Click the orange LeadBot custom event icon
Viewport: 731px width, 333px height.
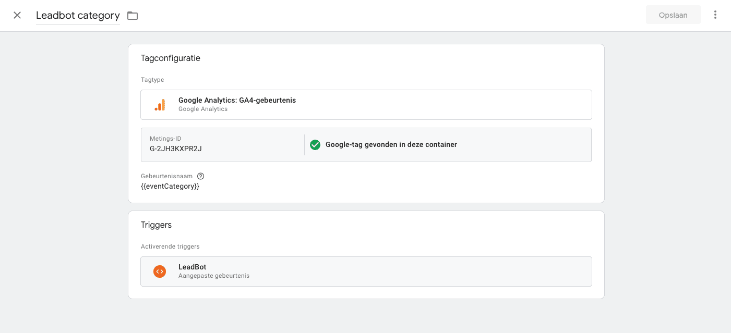point(160,272)
